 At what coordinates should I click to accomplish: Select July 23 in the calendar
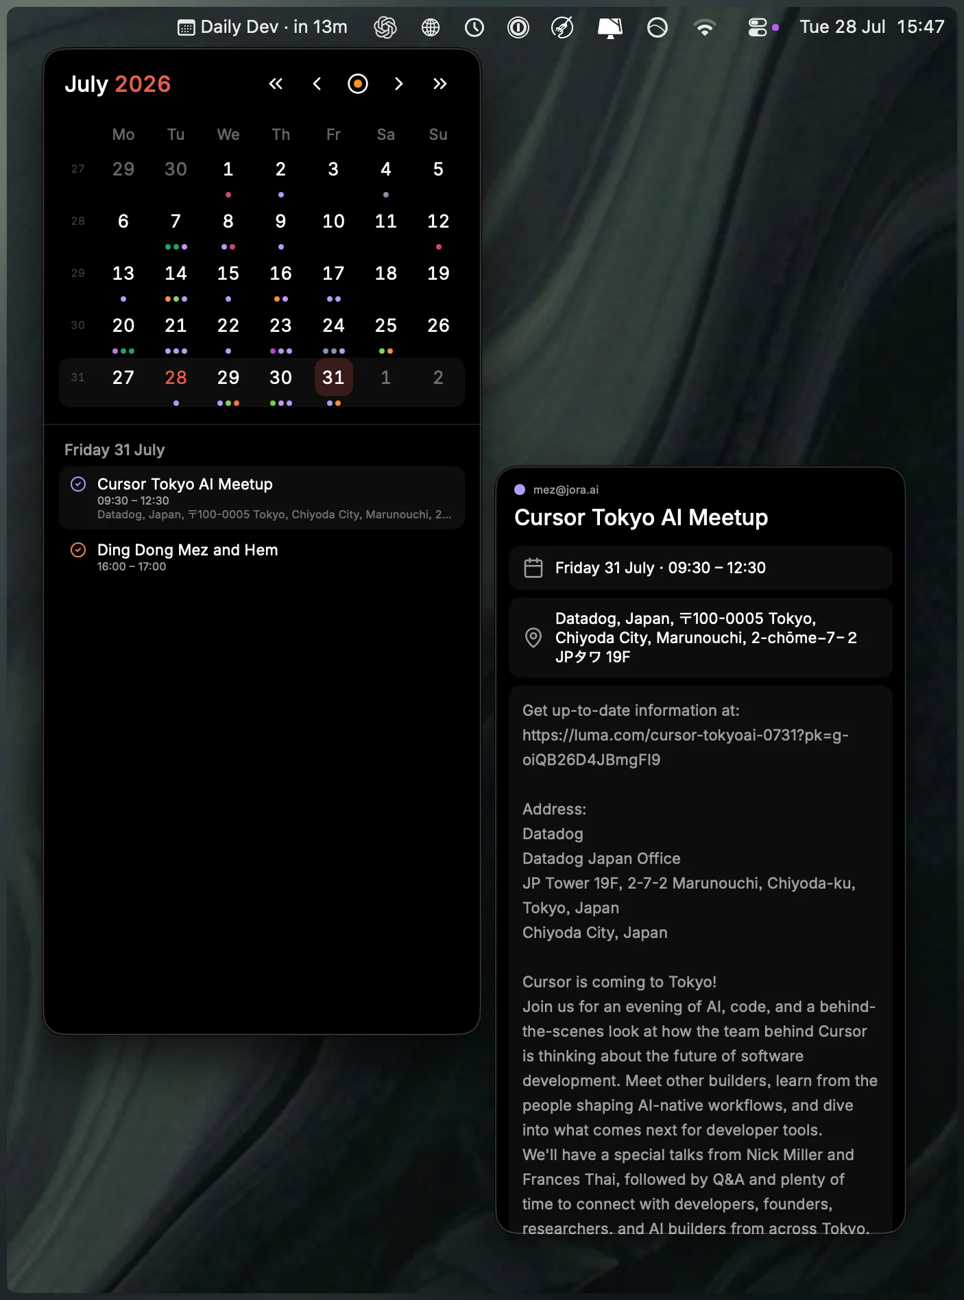click(x=280, y=325)
